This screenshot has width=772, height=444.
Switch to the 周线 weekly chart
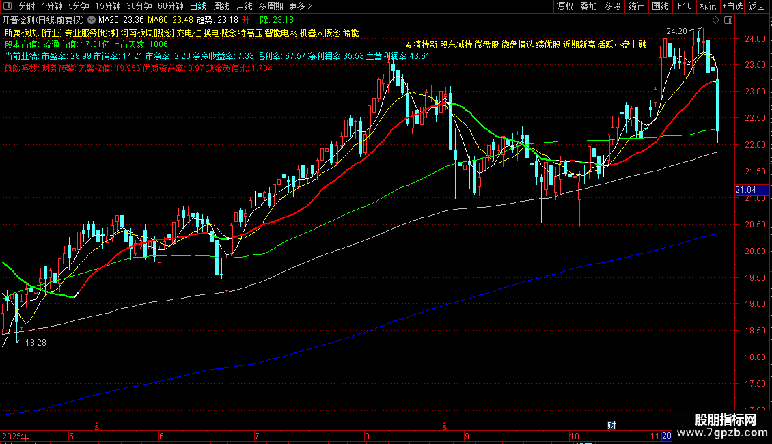[221, 6]
